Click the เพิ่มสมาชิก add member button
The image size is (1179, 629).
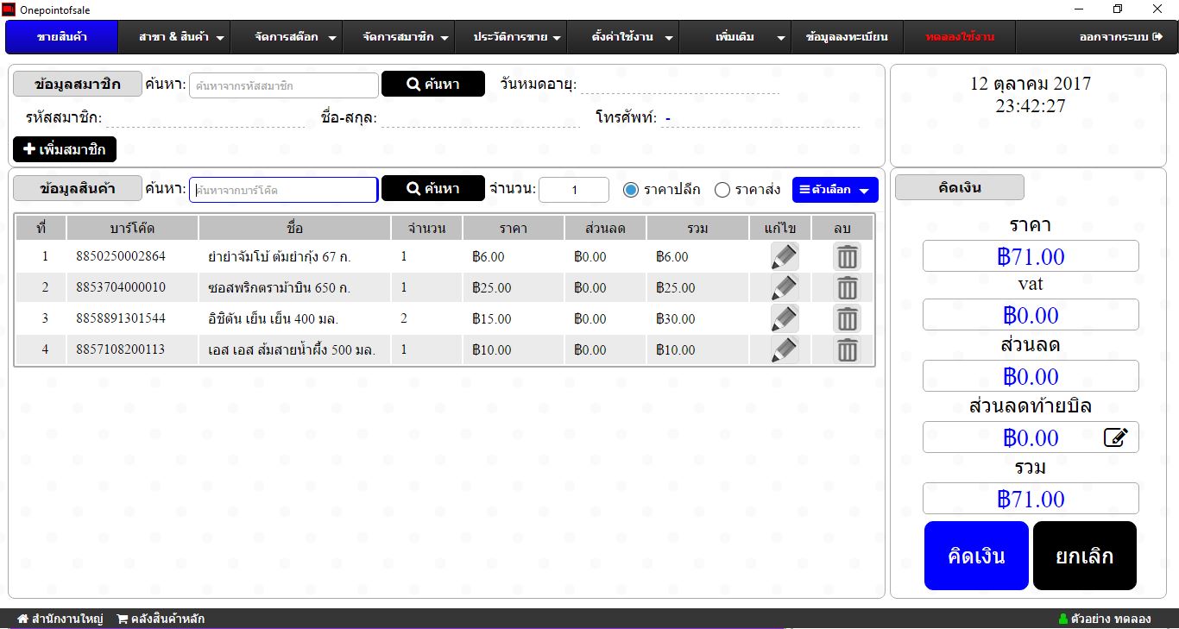click(65, 149)
